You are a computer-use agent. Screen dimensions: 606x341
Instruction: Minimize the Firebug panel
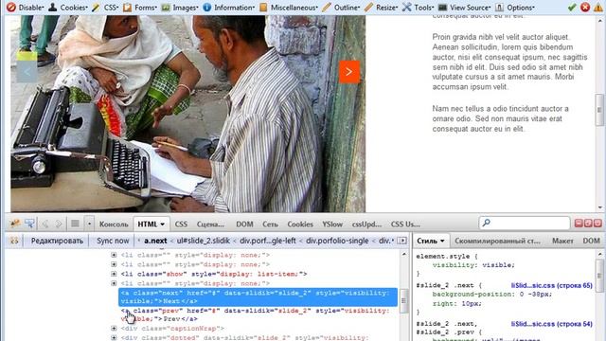579,224
